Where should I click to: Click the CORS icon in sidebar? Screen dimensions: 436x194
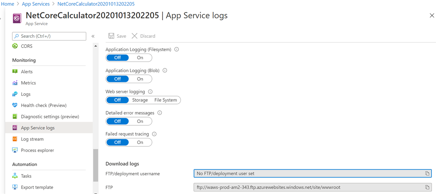[15, 46]
